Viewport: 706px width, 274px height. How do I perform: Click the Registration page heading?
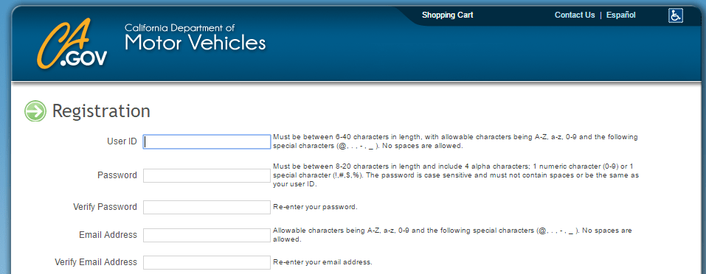click(x=101, y=111)
